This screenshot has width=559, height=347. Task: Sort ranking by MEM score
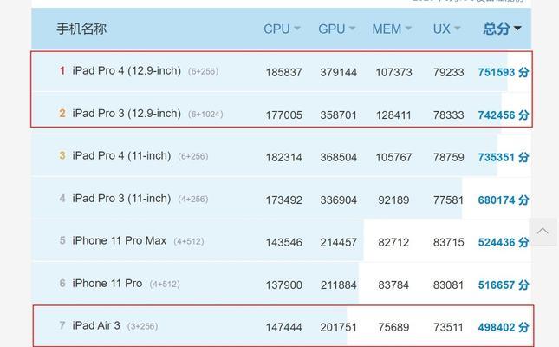coord(392,29)
